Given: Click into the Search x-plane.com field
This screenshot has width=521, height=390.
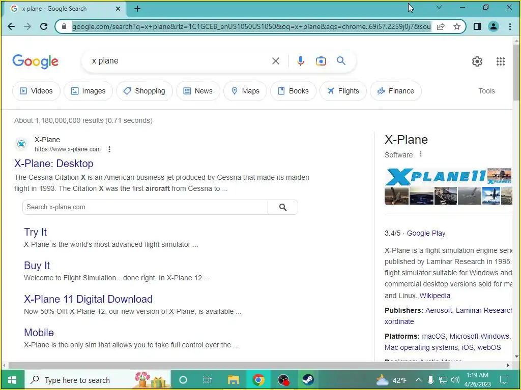Looking at the screenshot, I should pyautogui.click(x=145, y=207).
